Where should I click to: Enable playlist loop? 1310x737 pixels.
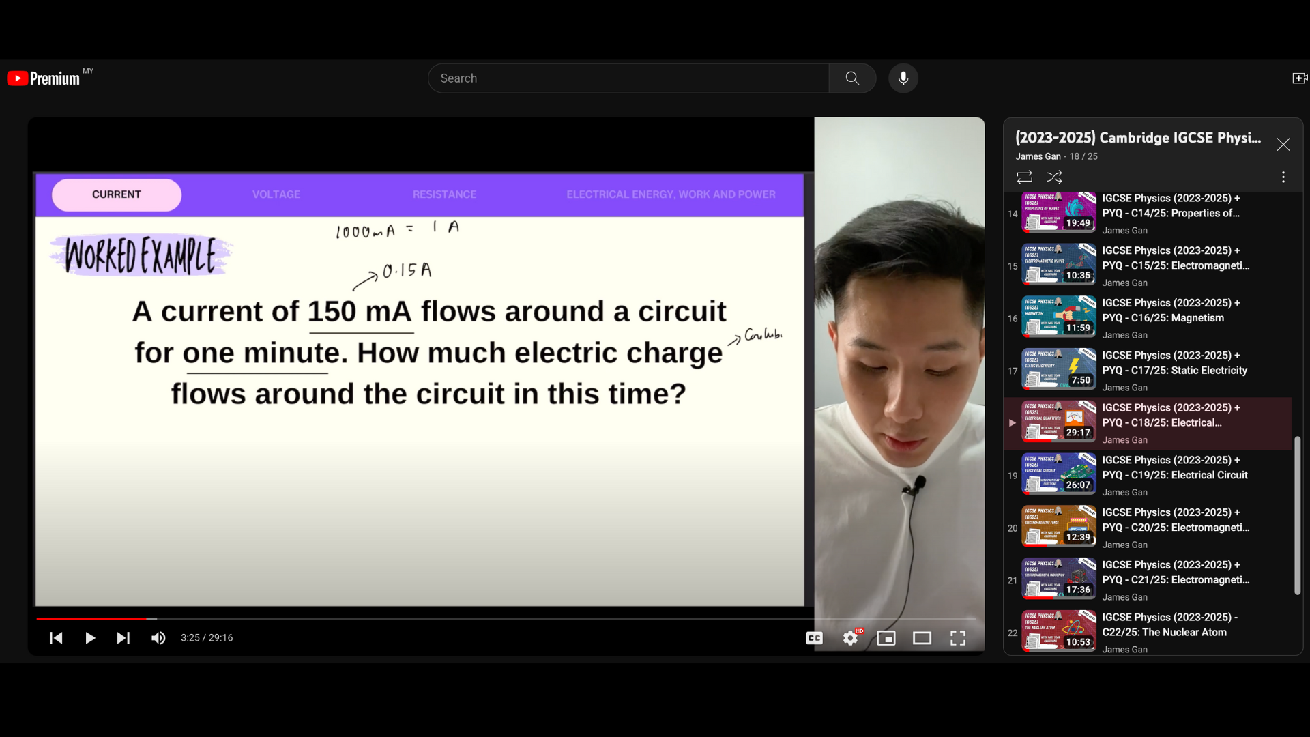pos(1024,177)
